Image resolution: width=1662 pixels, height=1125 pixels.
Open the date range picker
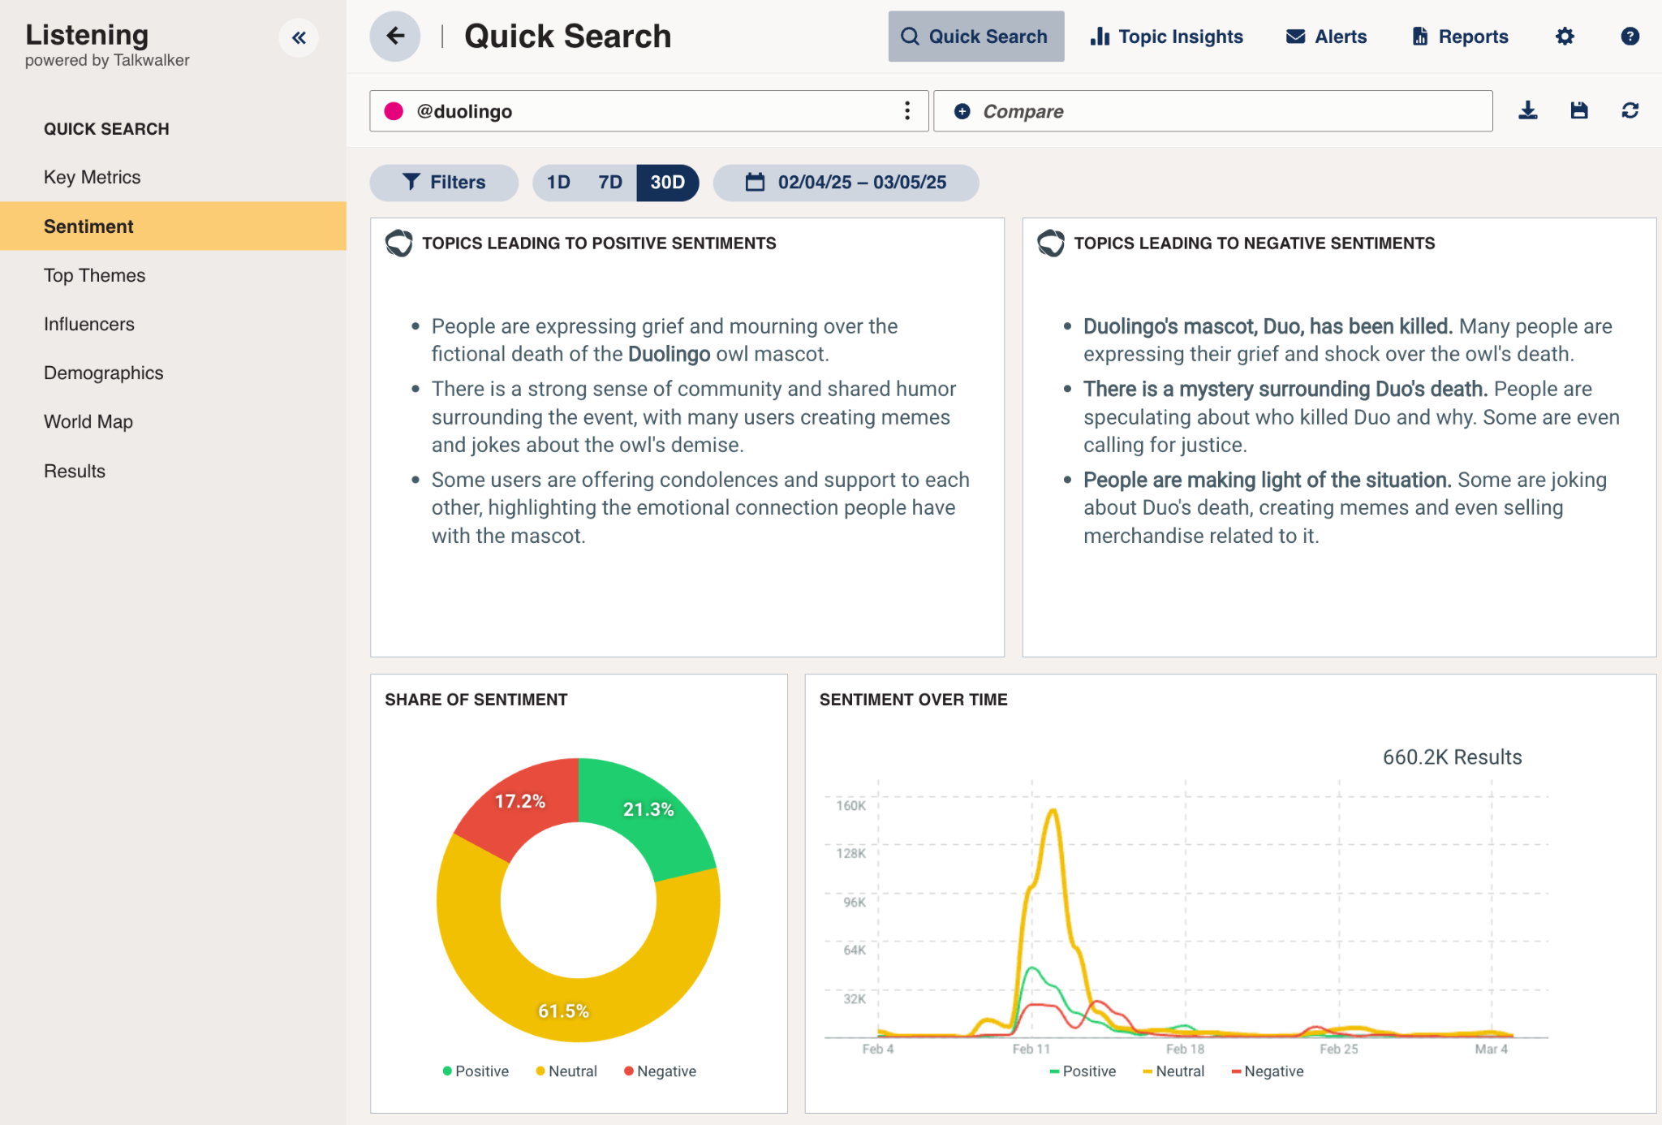[846, 183]
